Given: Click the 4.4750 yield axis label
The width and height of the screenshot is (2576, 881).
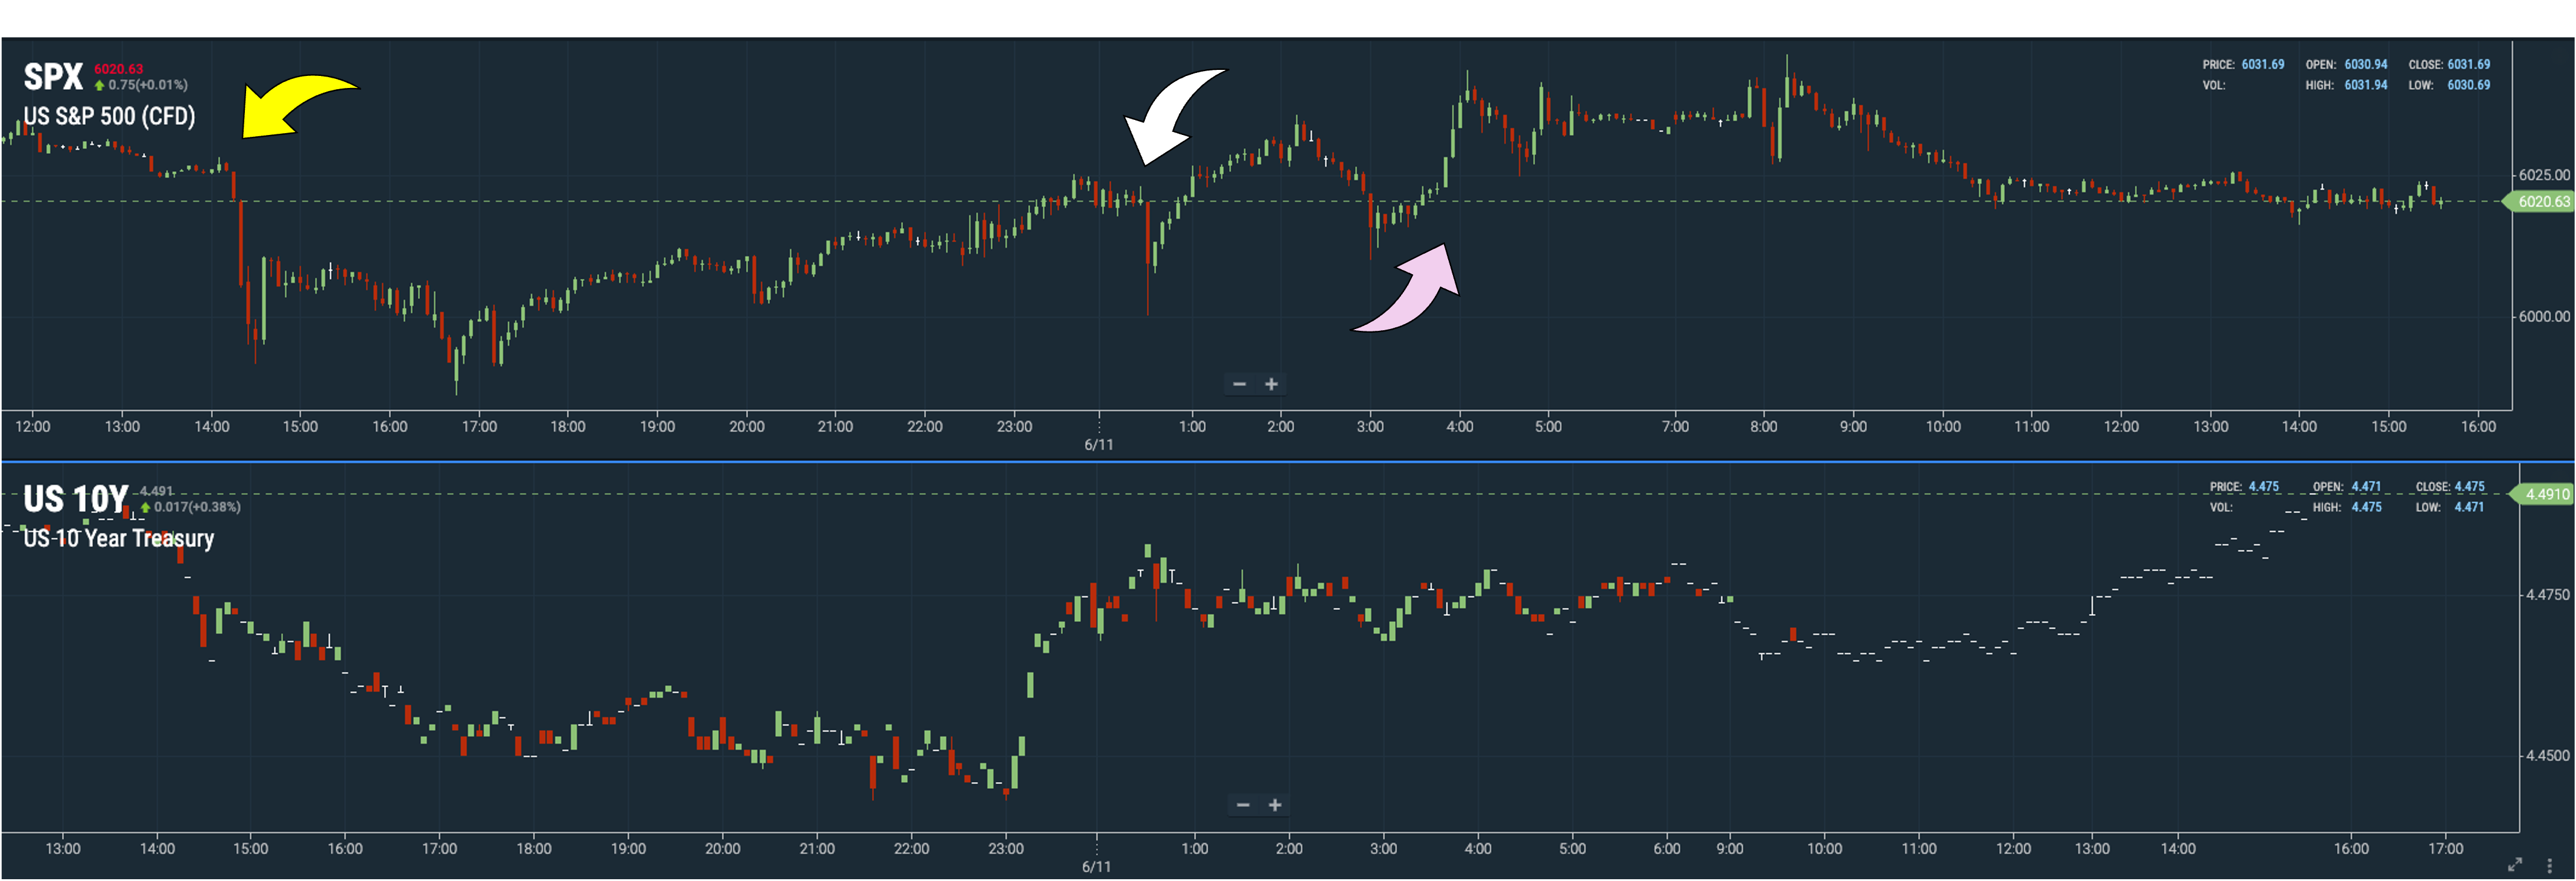Looking at the screenshot, I should (2547, 594).
